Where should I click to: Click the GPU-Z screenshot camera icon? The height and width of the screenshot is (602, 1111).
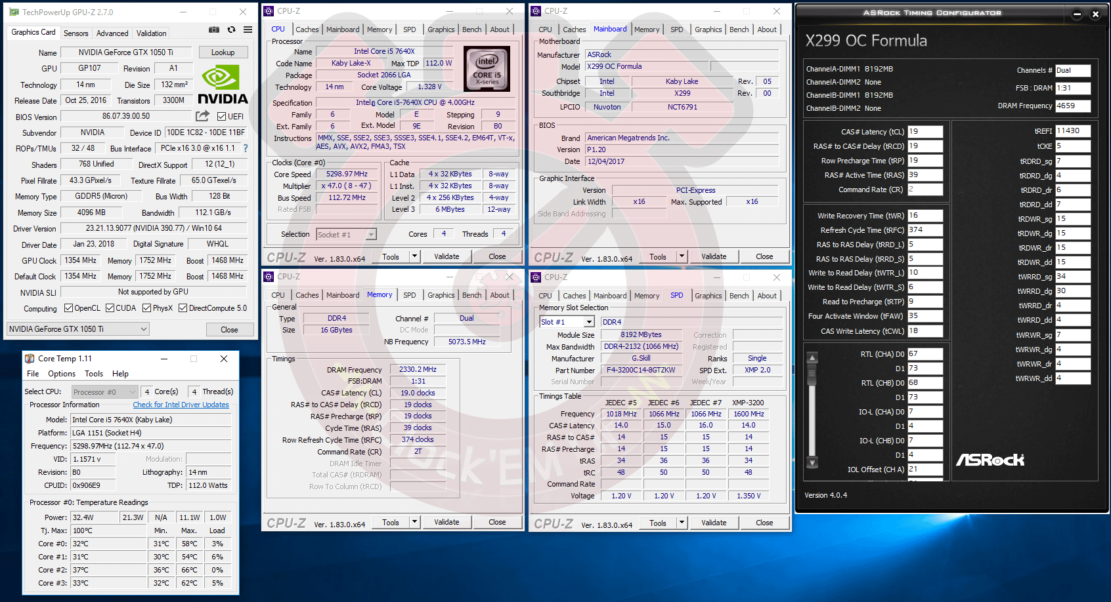214,30
